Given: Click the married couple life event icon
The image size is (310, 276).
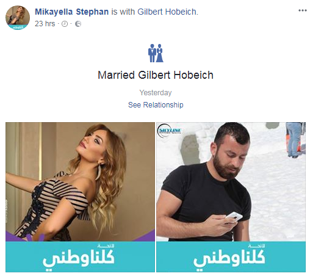Looking at the screenshot, I should tap(156, 53).
